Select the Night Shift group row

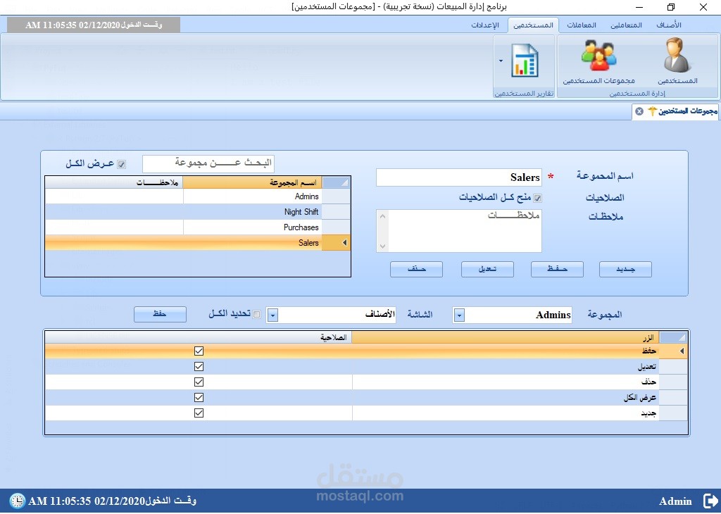click(198, 212)
